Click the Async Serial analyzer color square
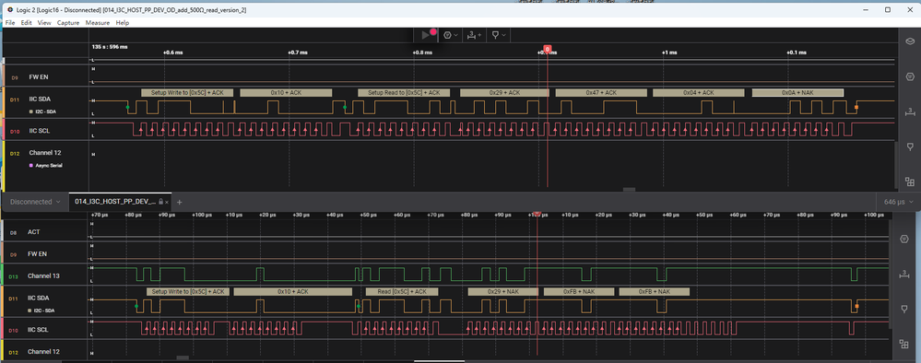The image size is (921, 363). [31, 166]
